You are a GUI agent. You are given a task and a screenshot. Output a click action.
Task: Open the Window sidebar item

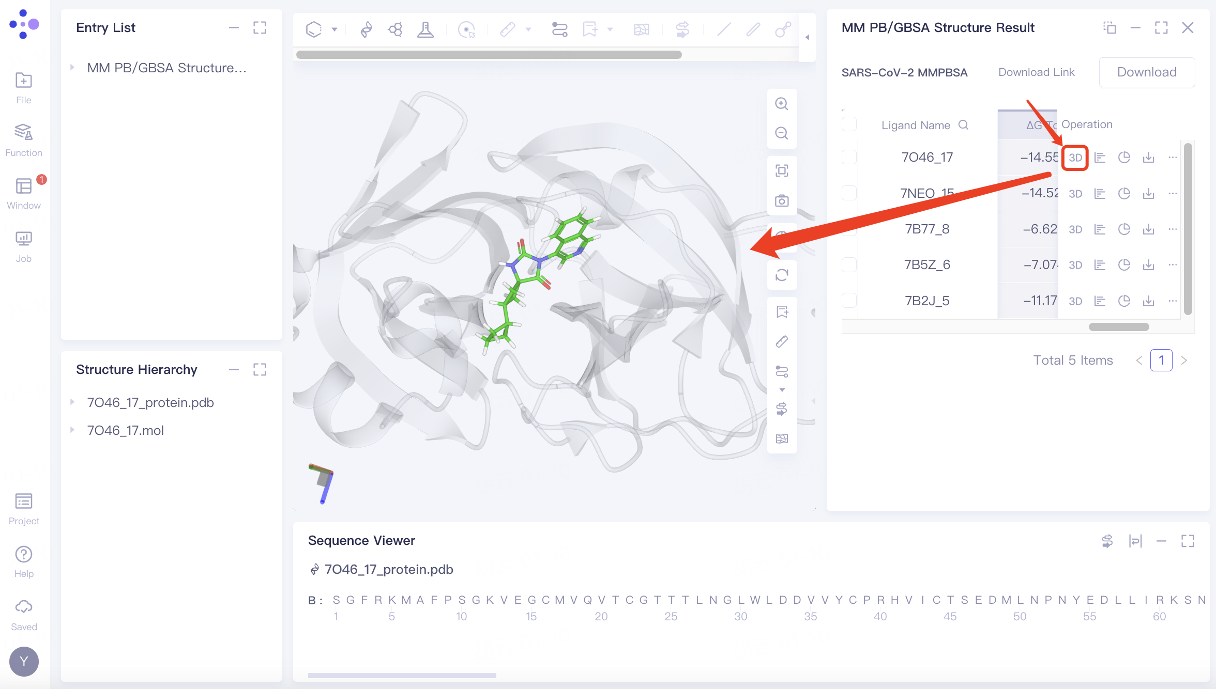(x=24, y=193)
